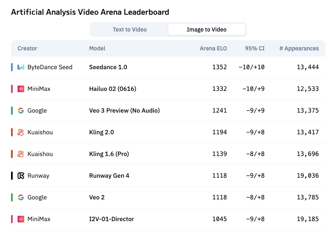
Task: Switch to the Text to Video tab
Action: [x=130, y=29]
